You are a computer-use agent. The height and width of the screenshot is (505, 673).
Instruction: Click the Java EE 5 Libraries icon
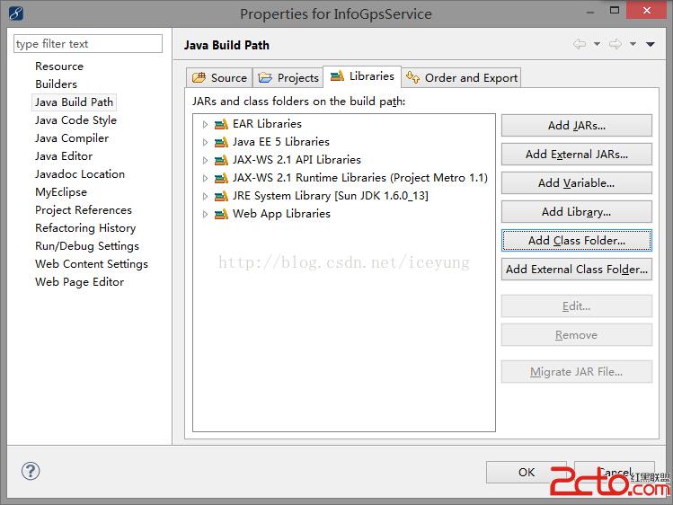221,143
